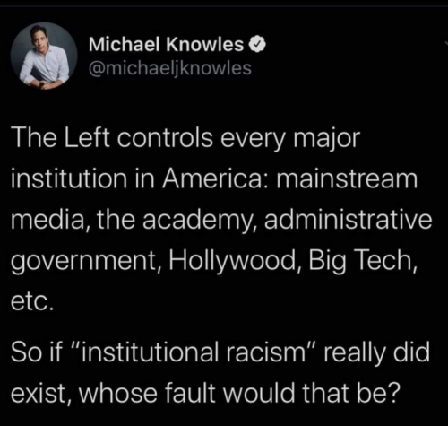Select "the academy," in the tweet body
The width and height of the screenshot is (448, 426).
tap(177, 221)
